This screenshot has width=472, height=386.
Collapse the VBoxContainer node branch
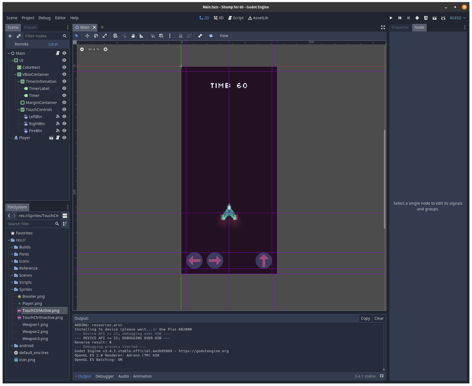(15, 74)
